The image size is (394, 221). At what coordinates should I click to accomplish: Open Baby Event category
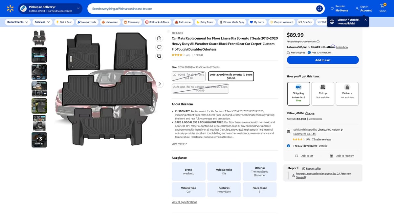click(x=205, y=22)
